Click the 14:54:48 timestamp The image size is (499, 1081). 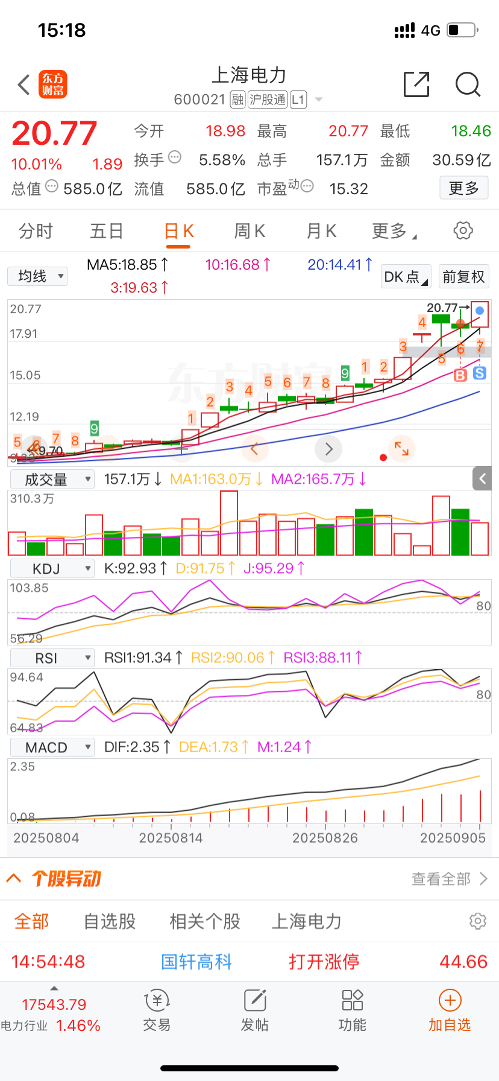[48, 962]
